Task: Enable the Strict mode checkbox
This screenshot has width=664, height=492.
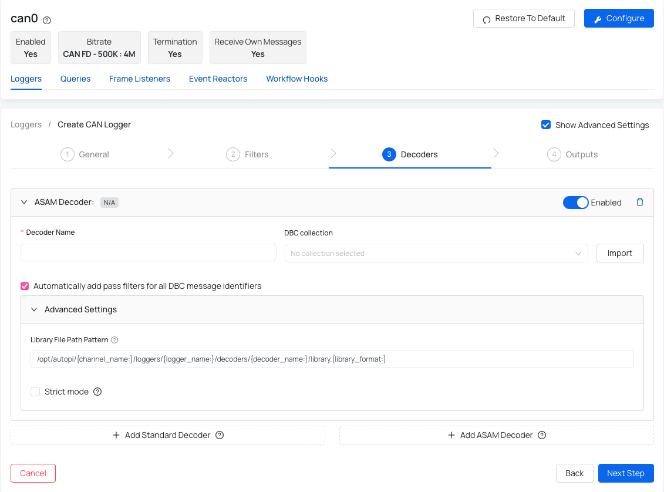Action: click(x=35, y=392)
